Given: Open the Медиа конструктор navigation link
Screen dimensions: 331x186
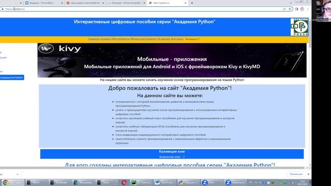Looking at the screenshot, I should click(143, 39).
